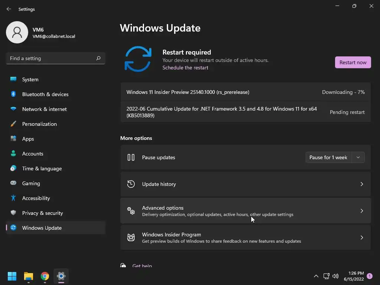Viewport: 380px width, 285px height.
Task: Click the large blue update refresh icon
Action: [138, 59]
